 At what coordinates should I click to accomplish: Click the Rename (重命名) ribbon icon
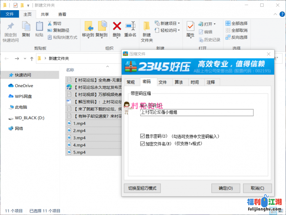pyautogui.click(x=130, y=27)
